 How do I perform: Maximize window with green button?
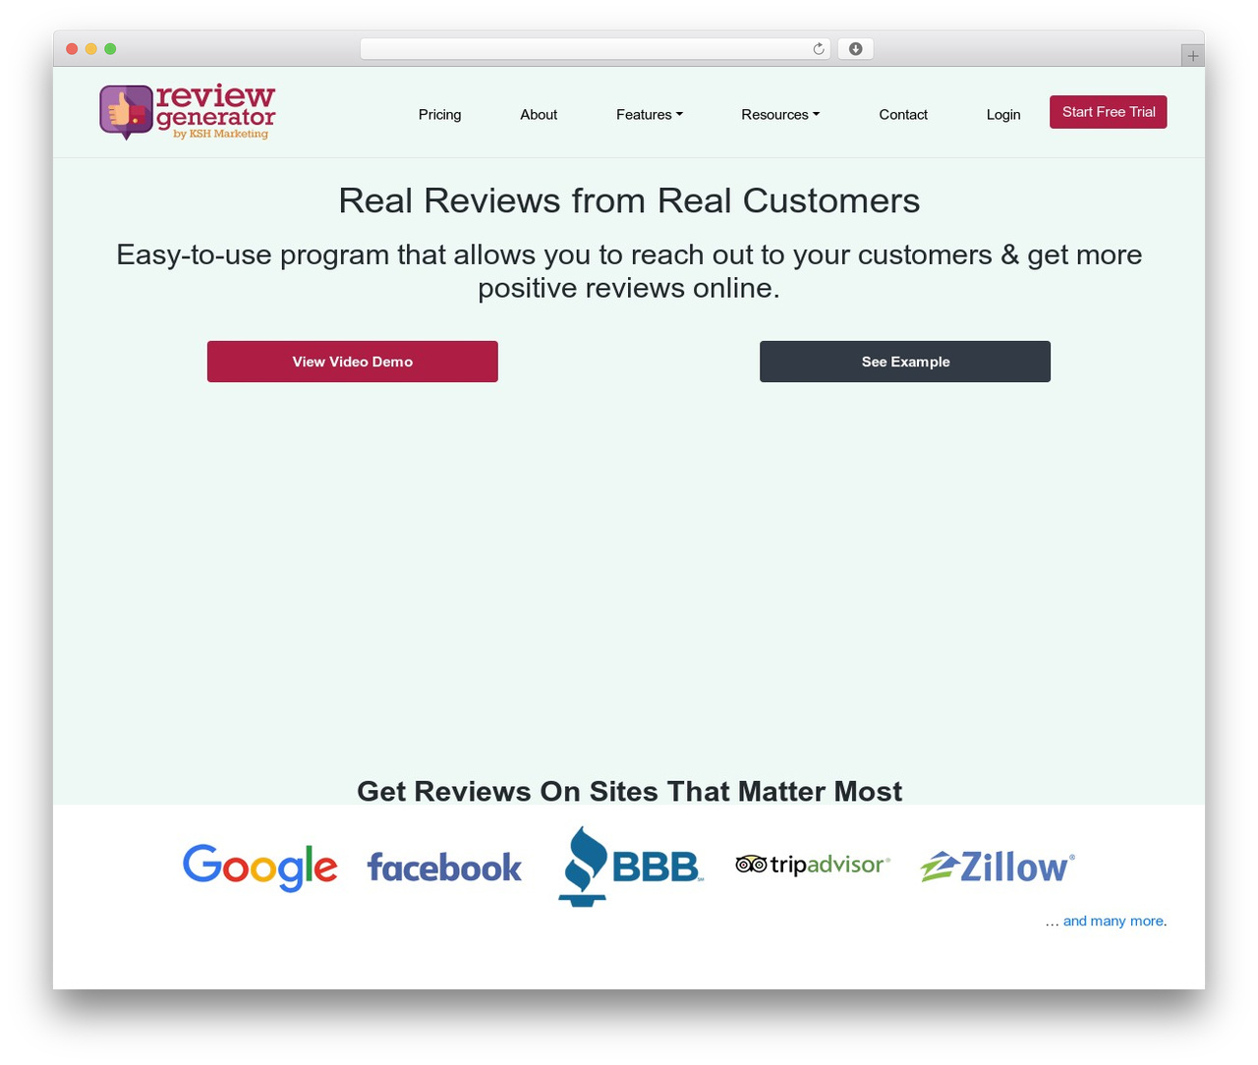coord(110,49)
